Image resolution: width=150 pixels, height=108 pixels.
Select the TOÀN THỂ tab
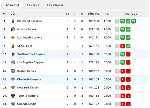(12, 5)
